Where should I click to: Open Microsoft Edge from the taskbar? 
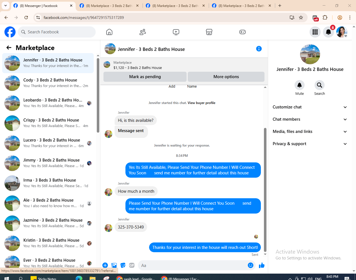pyautogui.click(x=79, y=278)
